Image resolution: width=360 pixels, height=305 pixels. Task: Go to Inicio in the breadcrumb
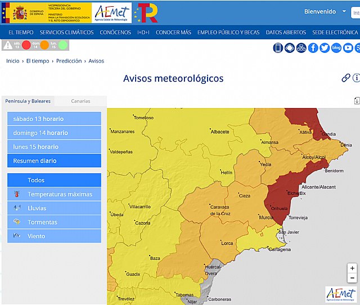pyautogui.click(x=12, y=61)
